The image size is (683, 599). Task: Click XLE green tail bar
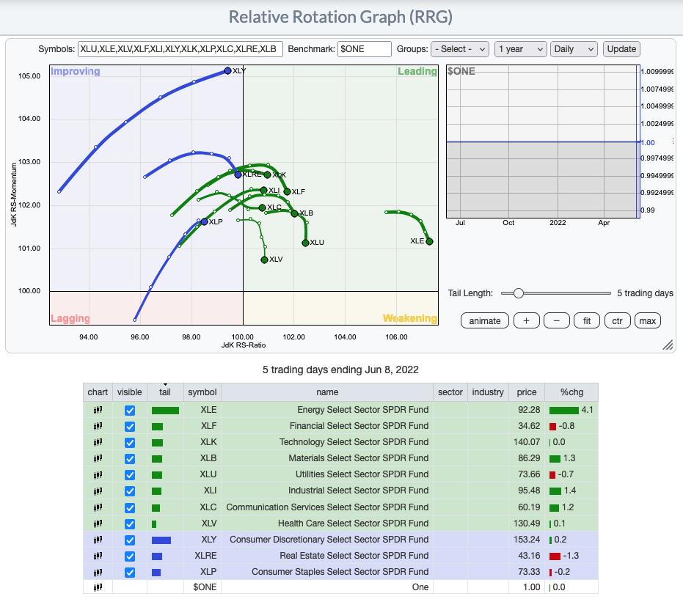165,411
